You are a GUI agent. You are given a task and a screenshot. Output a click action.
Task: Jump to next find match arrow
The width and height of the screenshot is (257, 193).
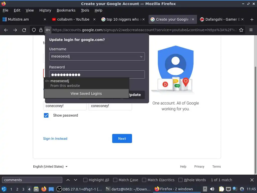point(75,180)
